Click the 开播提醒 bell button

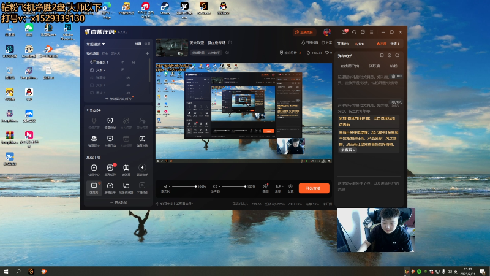click(309, 42)
